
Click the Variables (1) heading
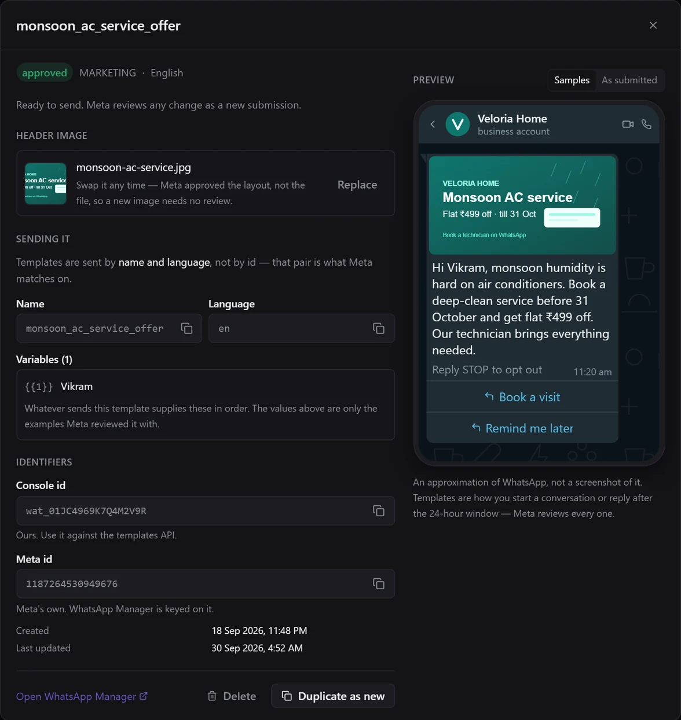[x=44, y=359]
